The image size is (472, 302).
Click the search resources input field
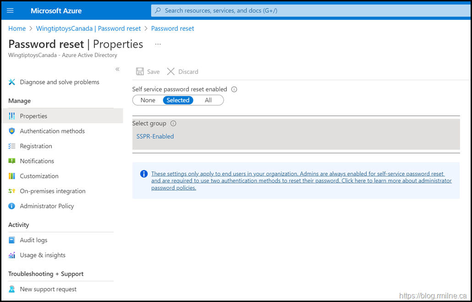pos(311,11)
